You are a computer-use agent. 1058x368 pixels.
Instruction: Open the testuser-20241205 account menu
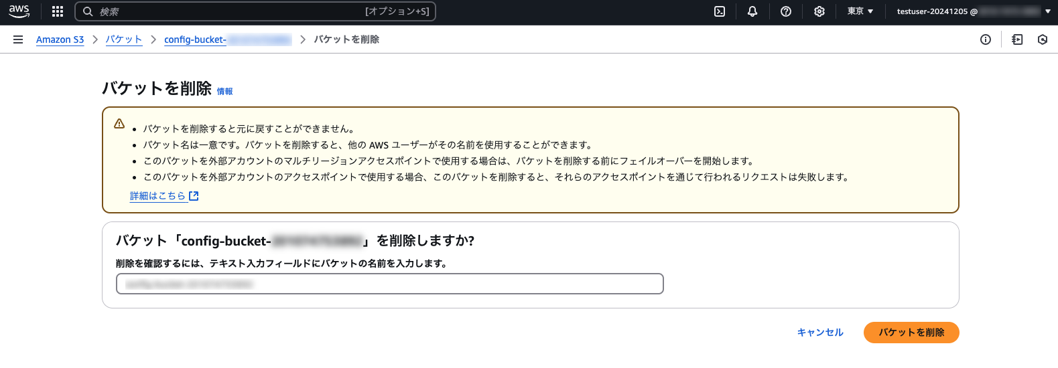point(974,11)
